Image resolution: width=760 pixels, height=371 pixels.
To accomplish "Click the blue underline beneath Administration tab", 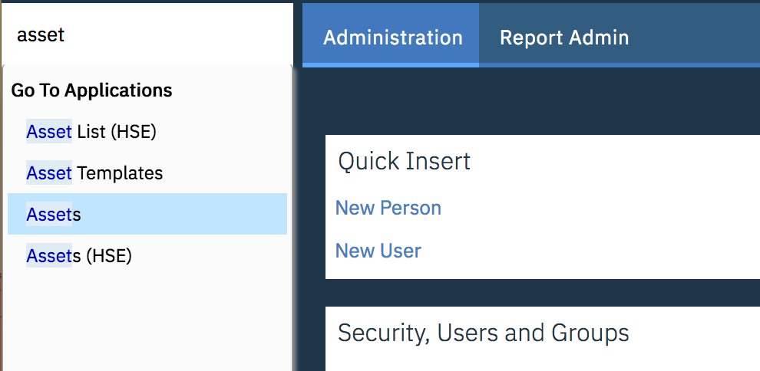I will point(391,65).
